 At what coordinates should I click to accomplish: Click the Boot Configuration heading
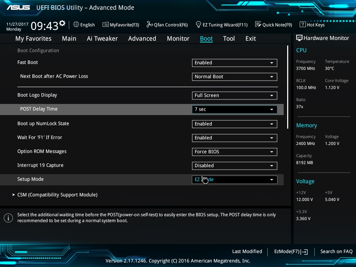pos(38,50)
